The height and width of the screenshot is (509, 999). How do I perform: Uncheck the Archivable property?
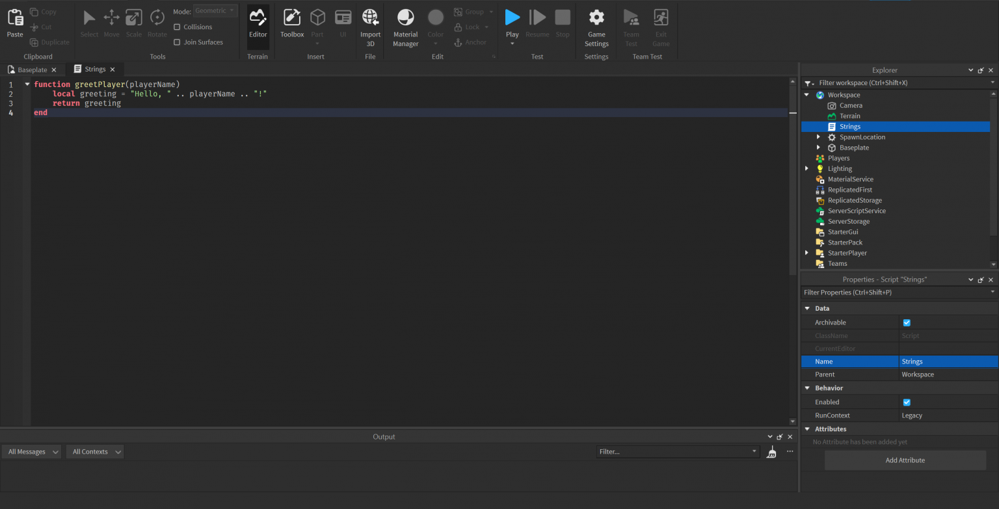pyautogui.click(x=907, y=322)
